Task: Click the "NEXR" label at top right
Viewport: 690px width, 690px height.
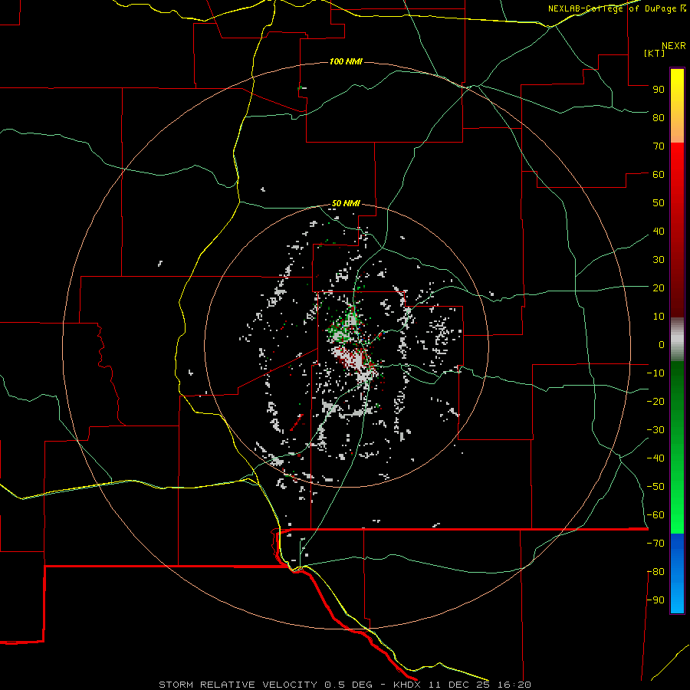Action: tap(674, 46)
